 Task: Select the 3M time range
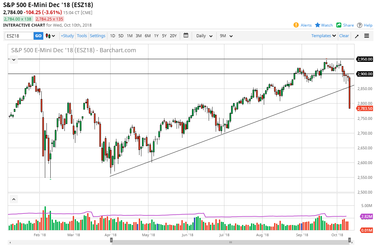click(x=138, y=36)
